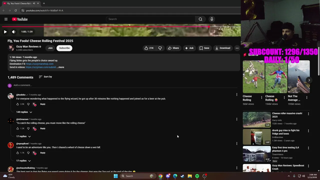Focus the Add a comment field
The height and width of the screenshot is (180, 320).
[125, 85]
